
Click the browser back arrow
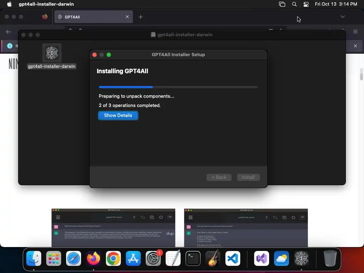tap(9, 32)
